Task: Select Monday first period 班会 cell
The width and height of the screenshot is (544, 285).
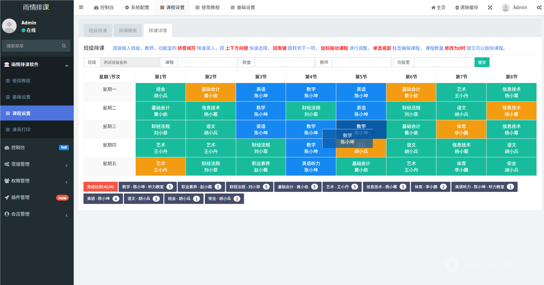Action: tap(160, 92)
